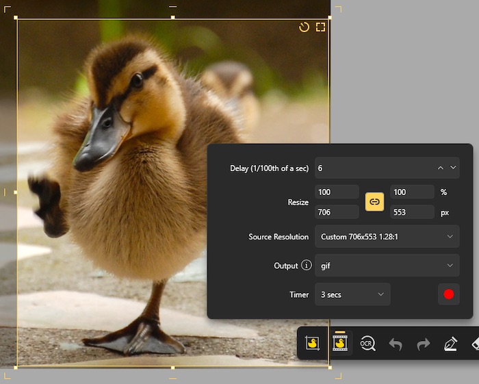The height and width of the screenshot is (384, 479).
Task: Show info about the Output option
Action: click(307, 266)
